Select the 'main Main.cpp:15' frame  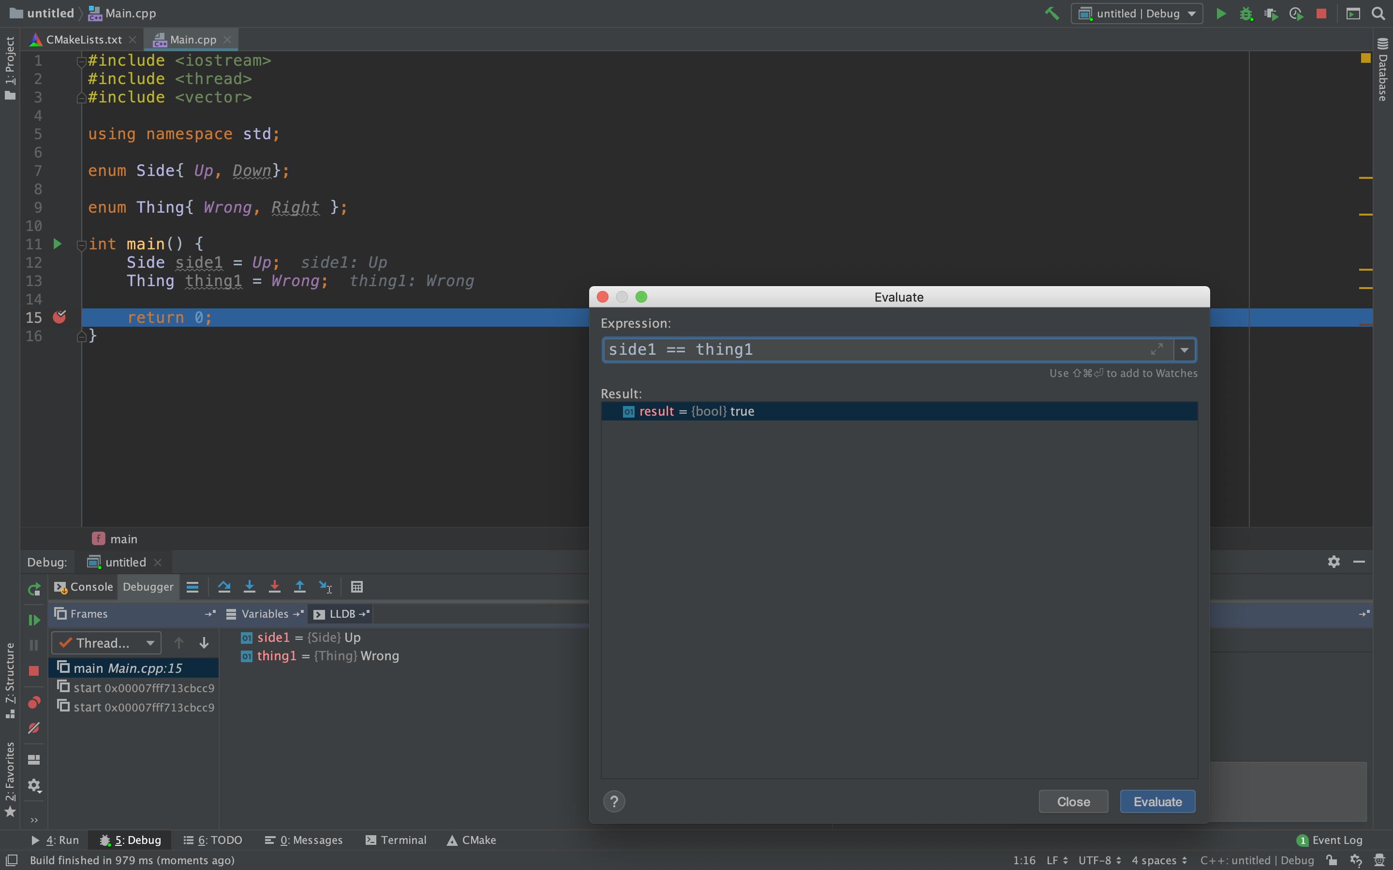(133, 668)
